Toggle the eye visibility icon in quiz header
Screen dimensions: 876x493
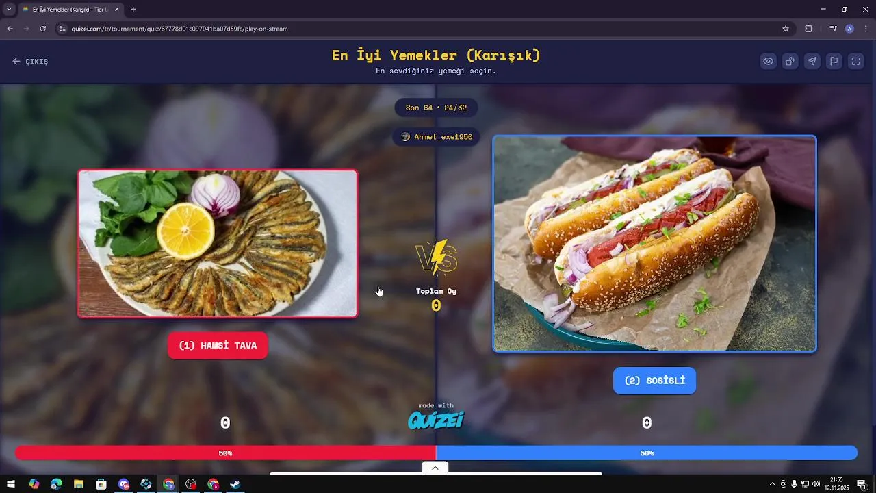tap(769, 61)
